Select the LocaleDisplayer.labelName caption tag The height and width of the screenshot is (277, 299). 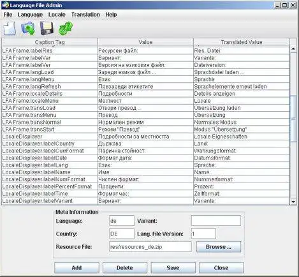click(x=36, y=172)
